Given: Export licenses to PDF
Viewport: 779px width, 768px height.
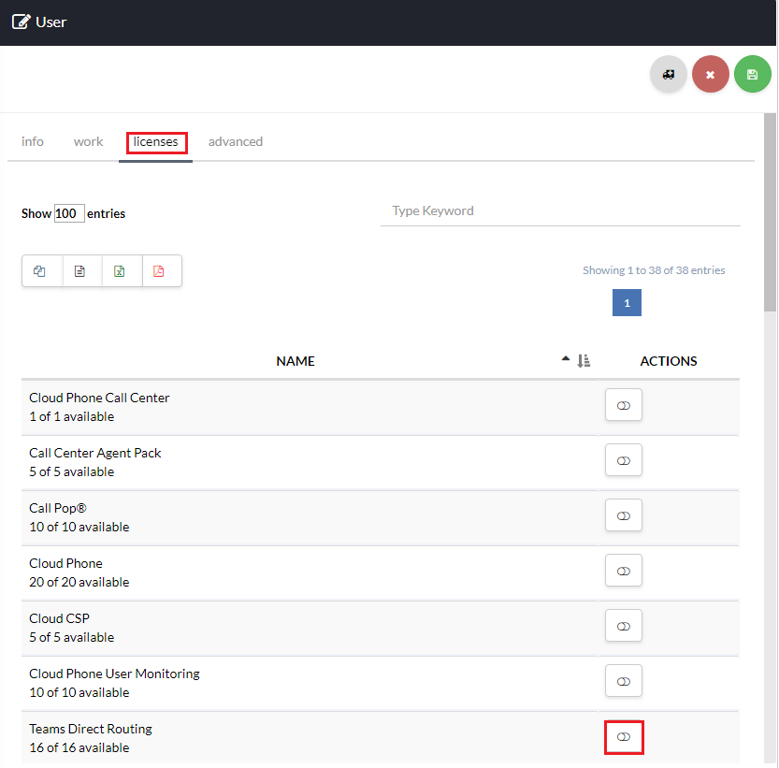Looking at the screenshot, I should pos(160,271).
